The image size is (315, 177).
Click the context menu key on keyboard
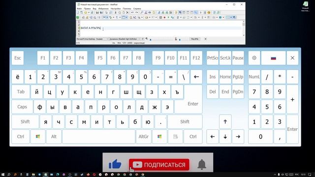tap(175, 137)
